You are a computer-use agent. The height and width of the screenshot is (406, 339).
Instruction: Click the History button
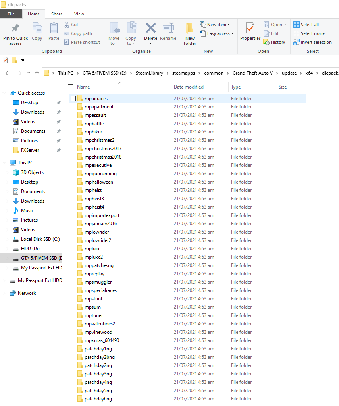pos(274,42)
